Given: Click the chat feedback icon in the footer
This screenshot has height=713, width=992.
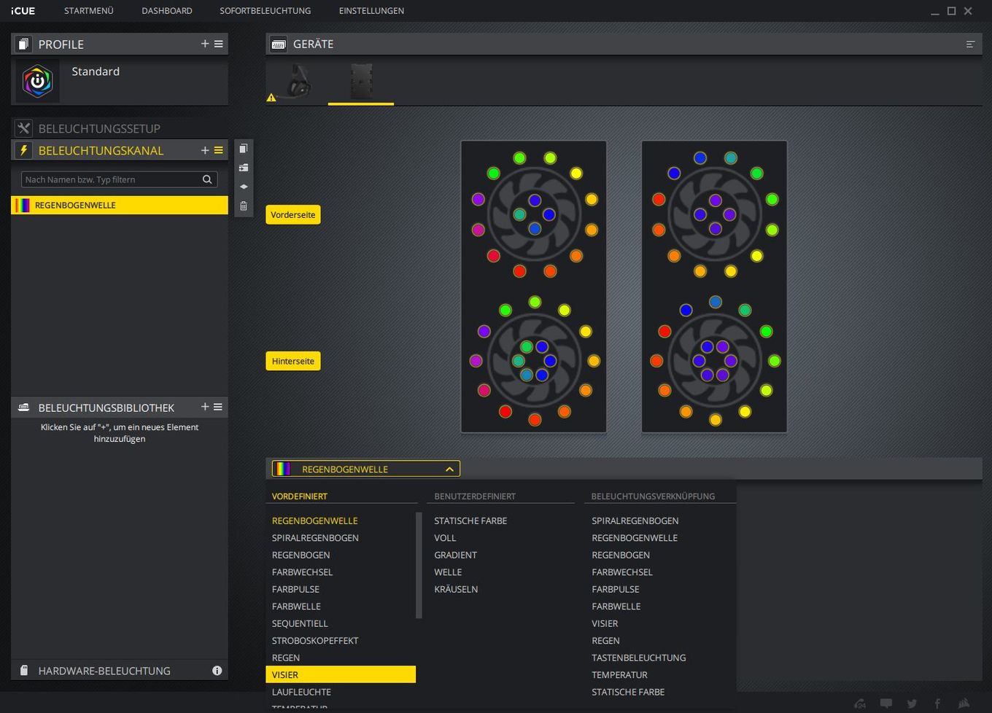Looking at the screenshot, I should 886,704.
